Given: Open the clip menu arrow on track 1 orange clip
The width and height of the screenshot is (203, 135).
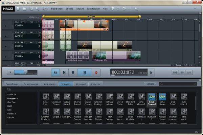Looking at the screenshot, I should [x=104, y=29].
